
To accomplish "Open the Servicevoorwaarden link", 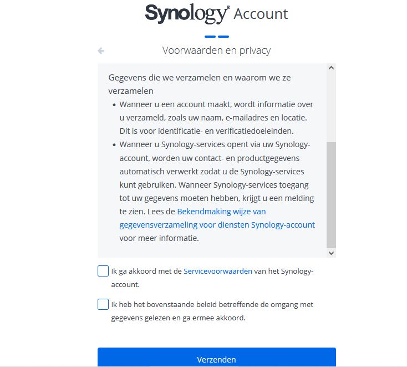I will [218, 272].
